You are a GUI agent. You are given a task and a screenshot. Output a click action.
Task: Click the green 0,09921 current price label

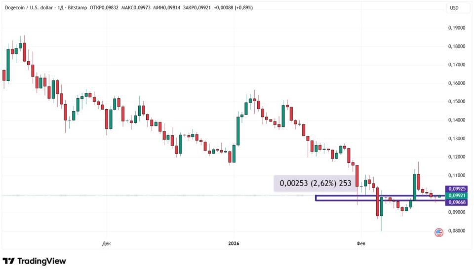click(456, 195)
